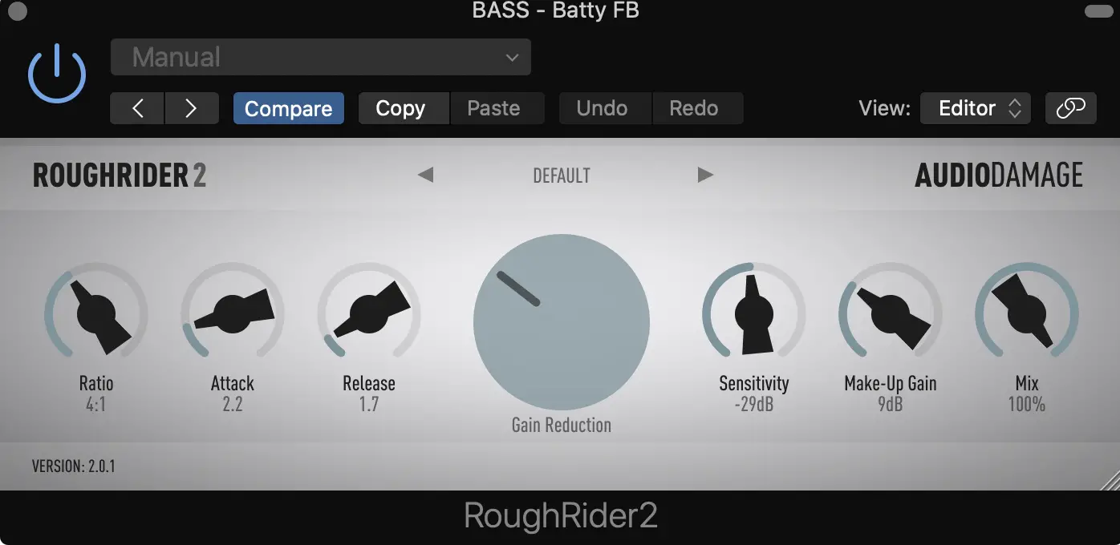Image resolution: width=1120 pixels, height=545 pixels.
Task: Click the Mix knob
Action: point(1027,313)
